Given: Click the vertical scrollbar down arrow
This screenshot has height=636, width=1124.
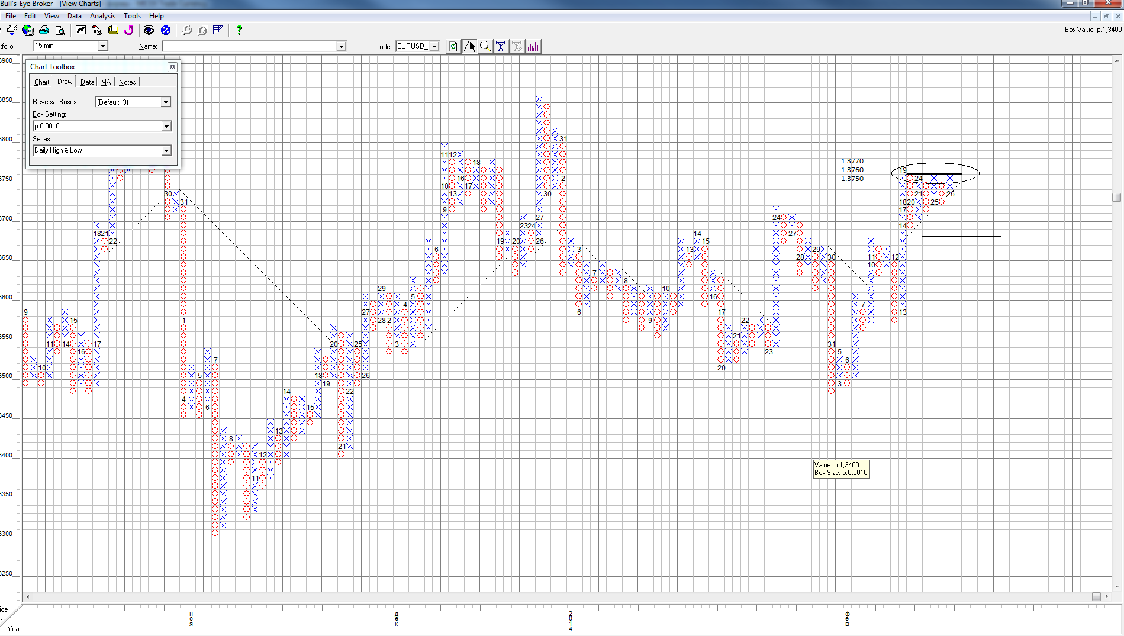Looking at the screenshot, I should point(1117,587).
